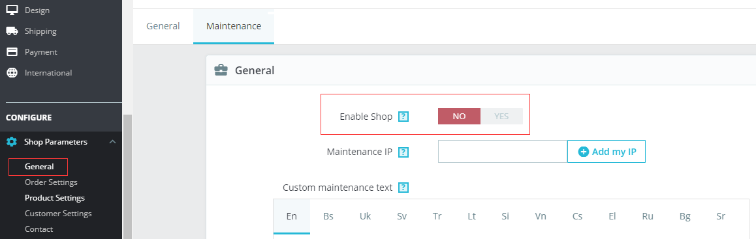756x239 pixels.
Task: Click the Shop Parameters gear icon
Action: pos(12,142)
